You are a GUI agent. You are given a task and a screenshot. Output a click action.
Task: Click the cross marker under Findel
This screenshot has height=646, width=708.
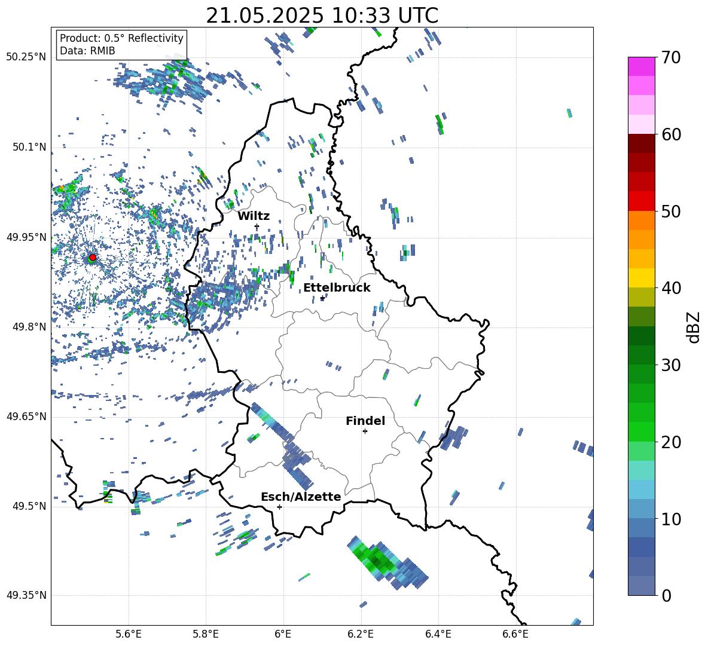tap(365, 431)
